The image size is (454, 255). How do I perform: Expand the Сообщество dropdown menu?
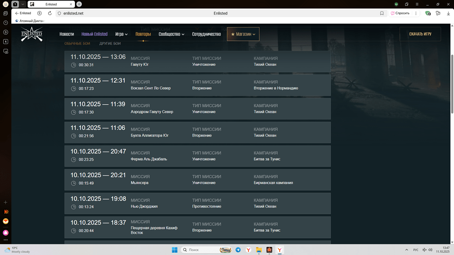tap(171, 34)
